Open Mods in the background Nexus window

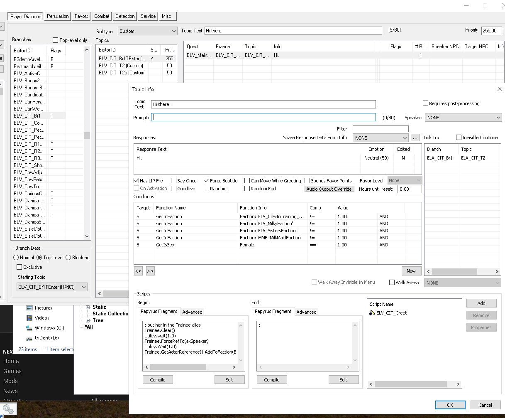[10, 381]
